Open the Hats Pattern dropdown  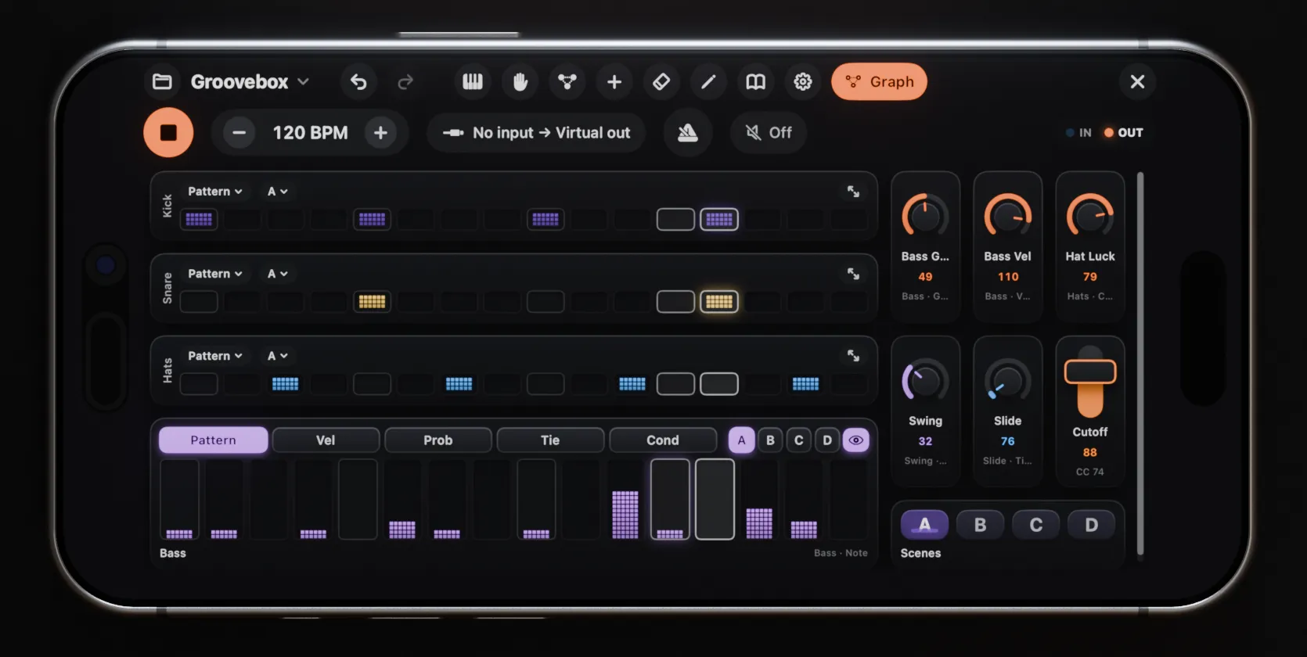[x=215, y=356]
